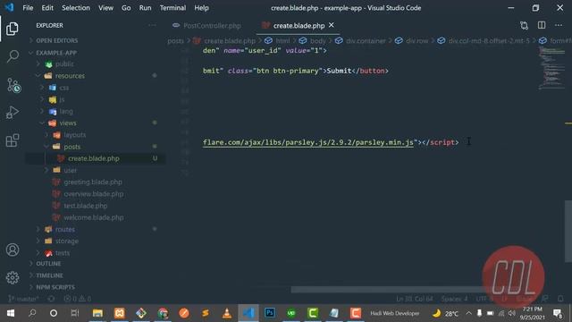Open the Extensions view
Screen dimensions: 572x322
13,140
